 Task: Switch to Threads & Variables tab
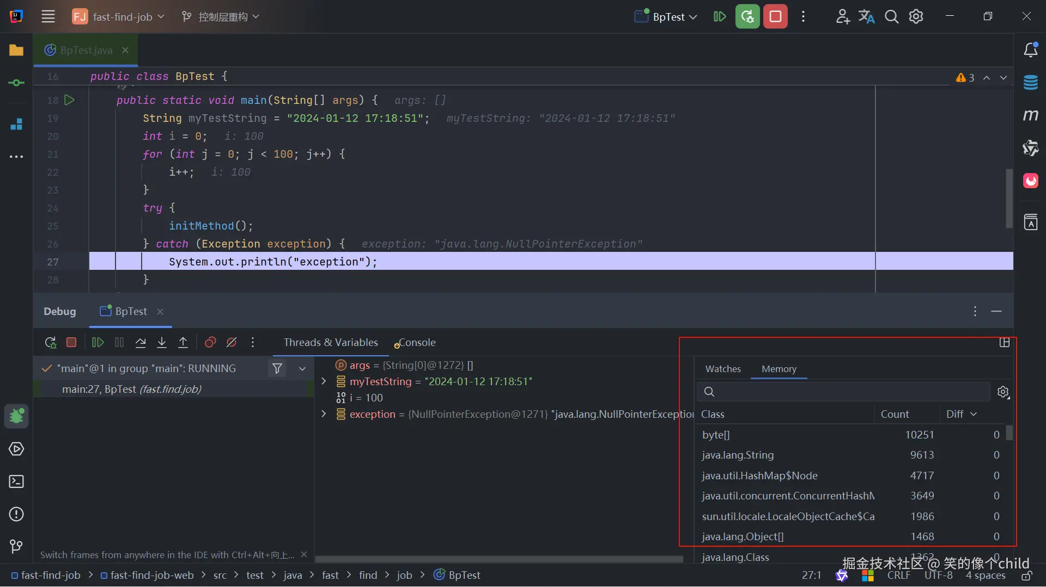pos(331,342)
